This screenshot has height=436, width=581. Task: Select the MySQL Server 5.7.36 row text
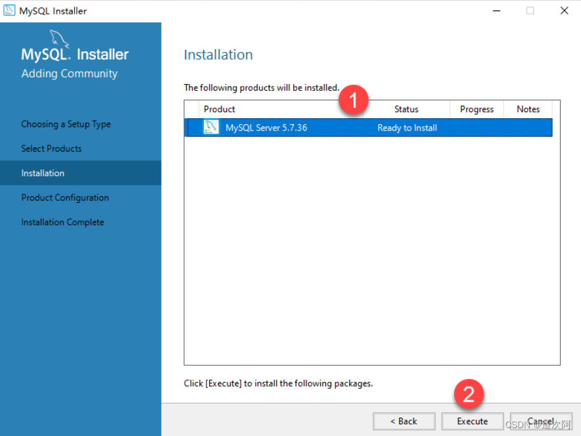coord(266,127)
